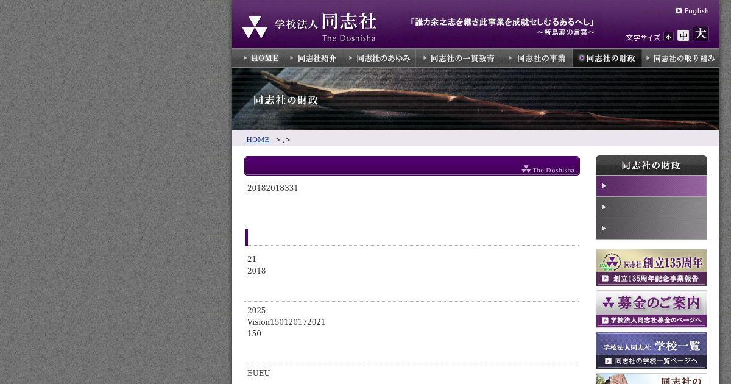
Task: Click the text EUEU
Action: tap(258, 374)
